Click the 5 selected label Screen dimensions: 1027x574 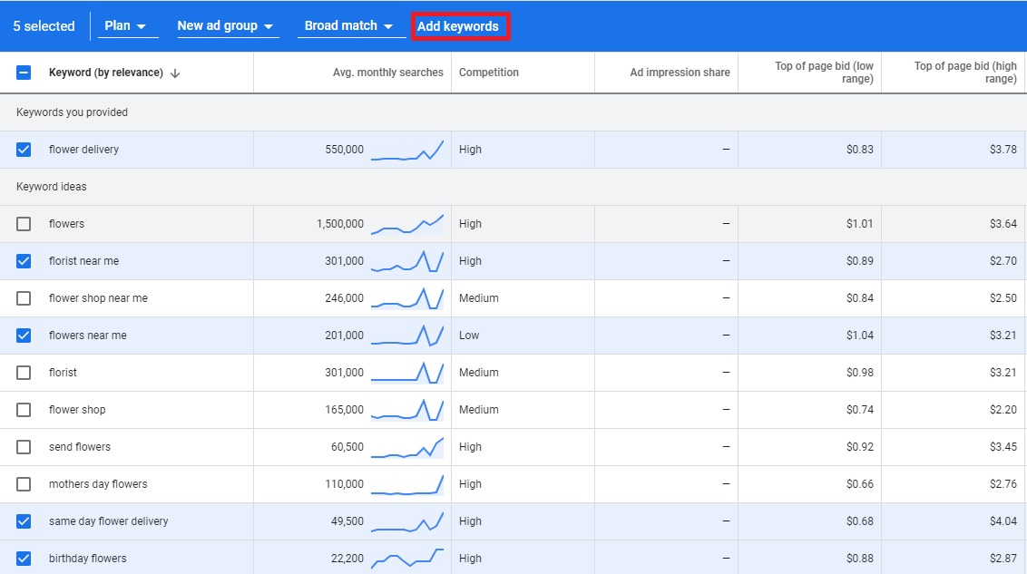[43, 25]
